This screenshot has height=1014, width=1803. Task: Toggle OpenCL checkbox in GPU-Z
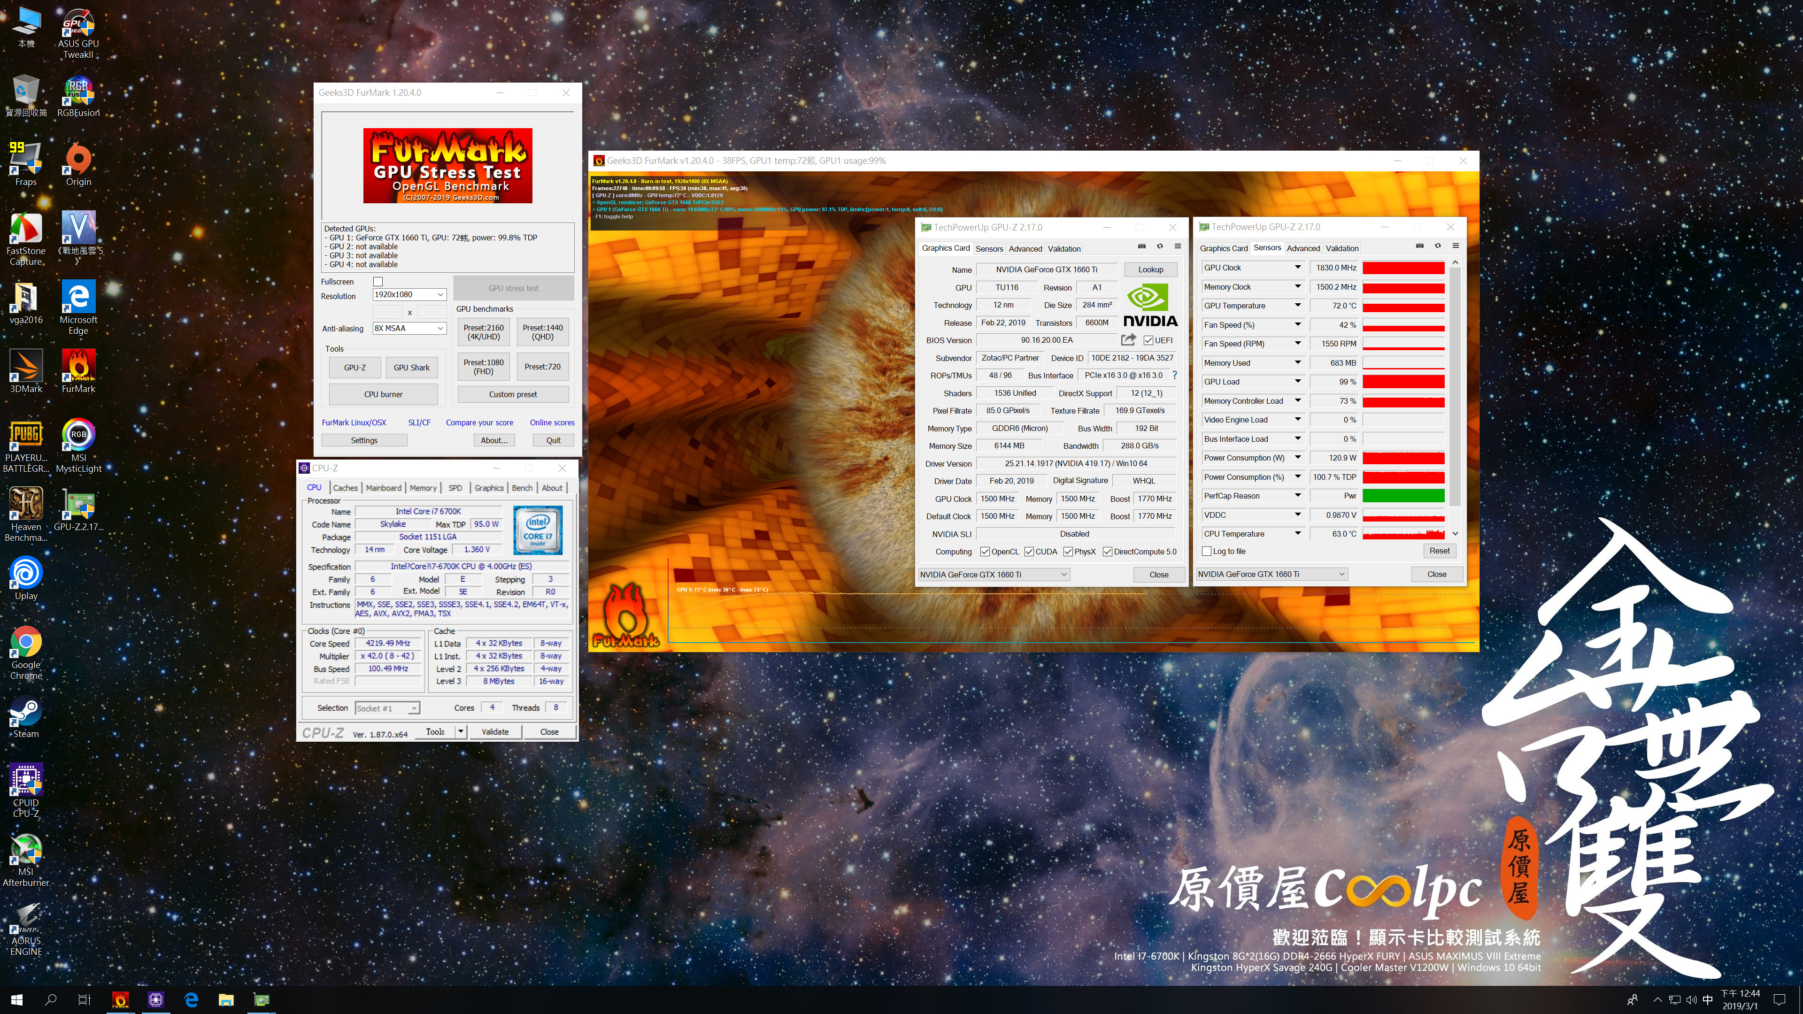[985, 552]
